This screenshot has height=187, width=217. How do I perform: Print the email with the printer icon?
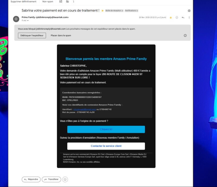click(189, 11)
